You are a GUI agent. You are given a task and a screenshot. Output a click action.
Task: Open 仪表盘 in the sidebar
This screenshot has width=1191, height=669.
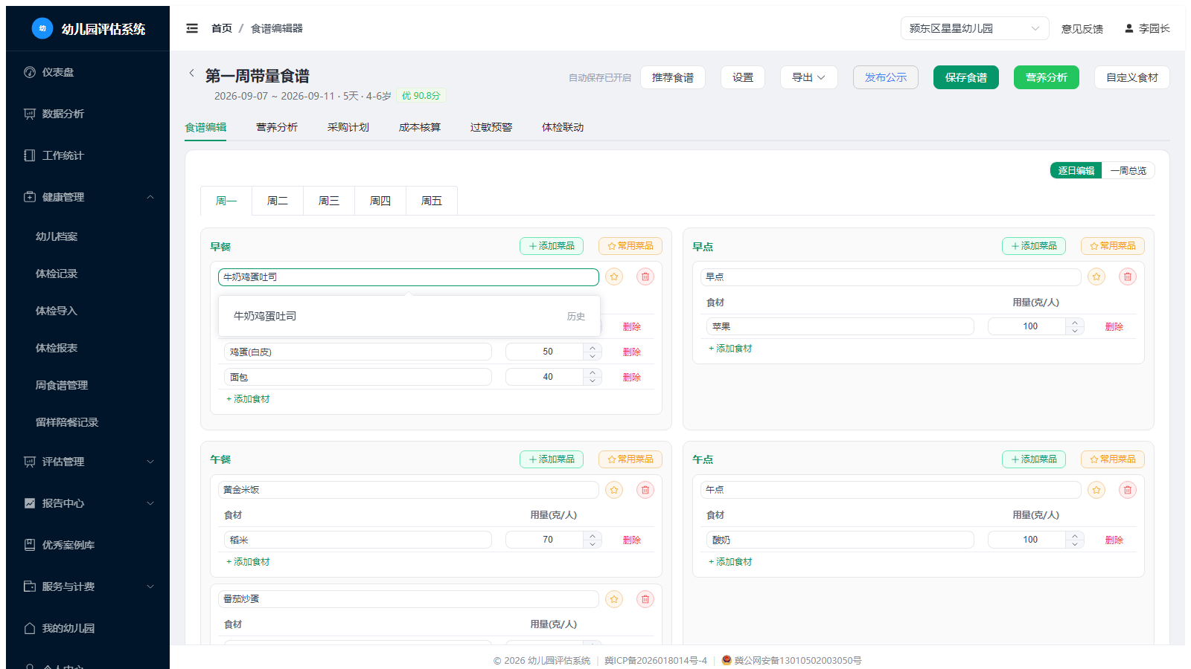(x=88, y=72)
